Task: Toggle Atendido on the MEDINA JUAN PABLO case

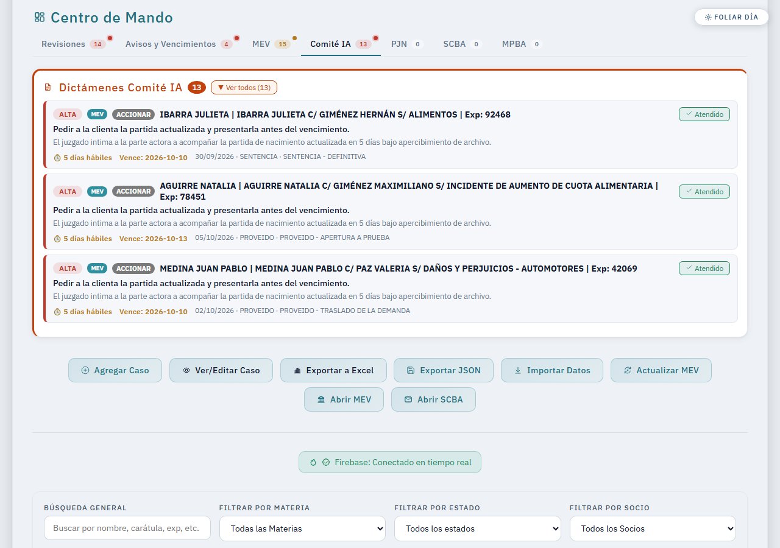Action: 704,268
